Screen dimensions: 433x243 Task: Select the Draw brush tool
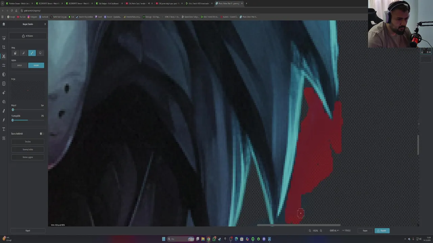coord(4,120)
